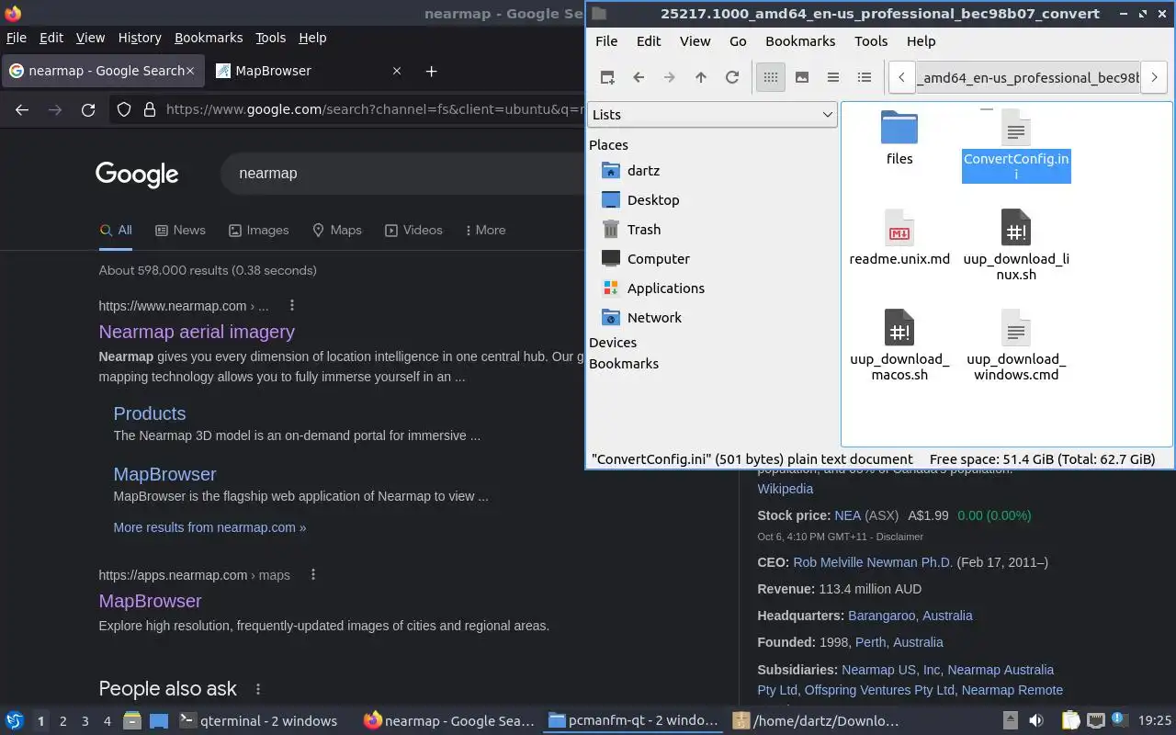1176x735 pixels.
Task: Click Firefox tracking protection shield icon
Action: [x=124, y=110]
